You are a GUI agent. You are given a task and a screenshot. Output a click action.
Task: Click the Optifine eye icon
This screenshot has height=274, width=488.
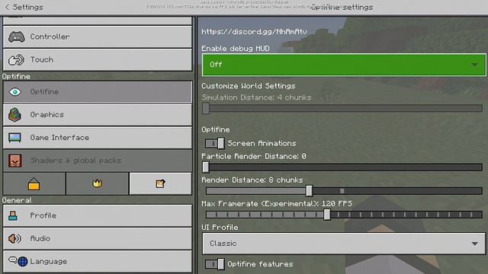(x=15, y=92)
